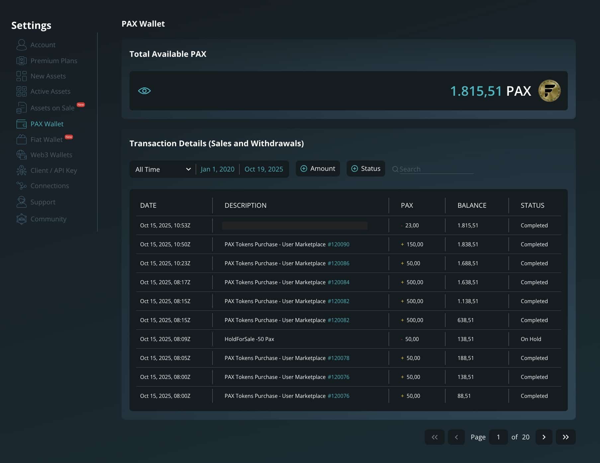The height and width of the screenshot is (463, 600).
Task: Select the Web3 Wallets icon
Action: click(x=21, y=155)
